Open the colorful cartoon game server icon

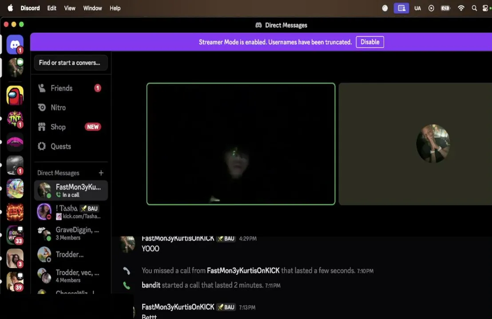coord(15,188)
